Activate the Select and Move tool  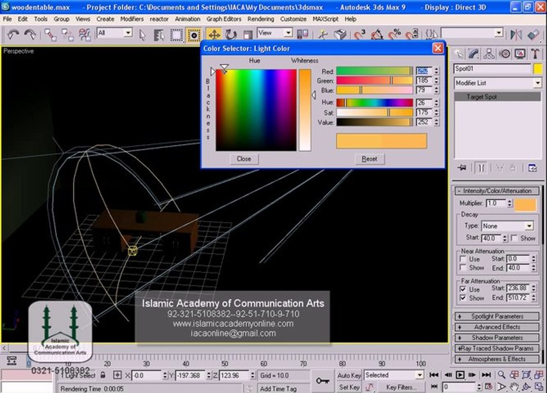(214, 35)
